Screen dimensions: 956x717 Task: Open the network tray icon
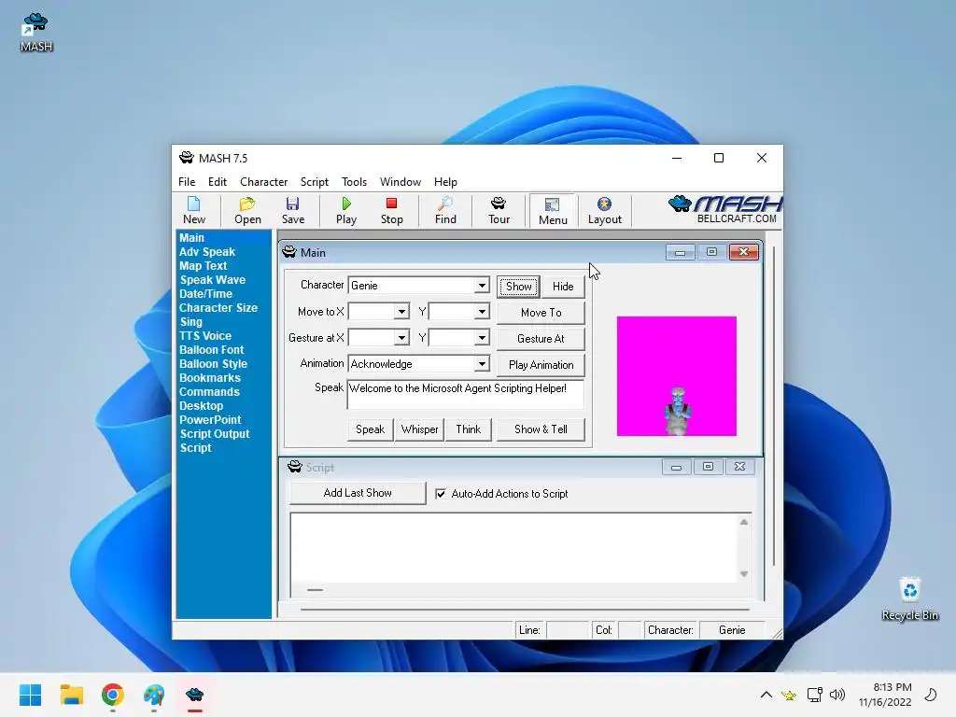[814, 695]
